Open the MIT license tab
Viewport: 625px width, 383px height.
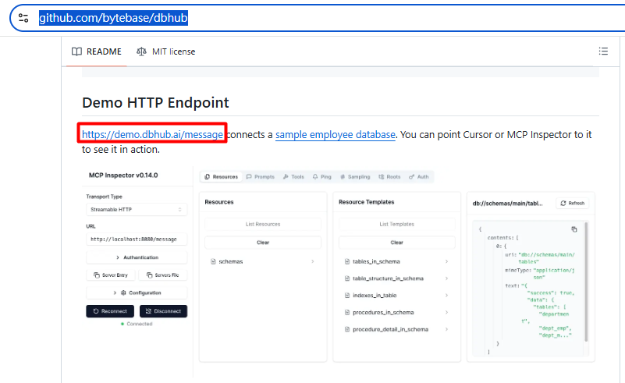coord(166,51)
